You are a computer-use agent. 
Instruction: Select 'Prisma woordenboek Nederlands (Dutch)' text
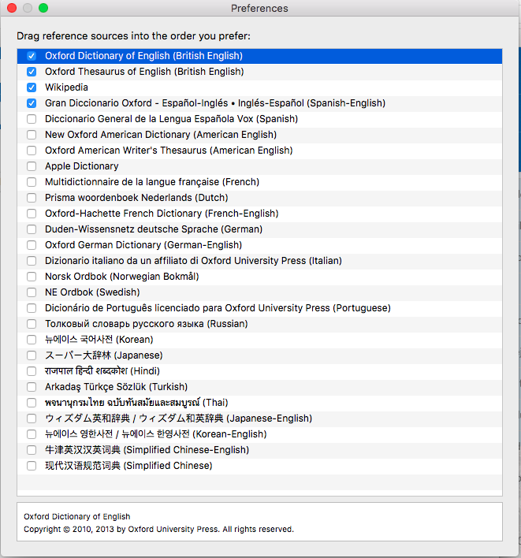[x=136, y=198]
